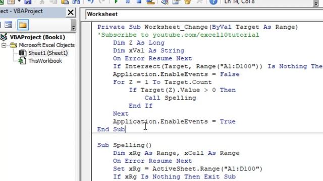323x181 pixels.
Task: Click the Sub Spelling() line
Action: point(125,145)
